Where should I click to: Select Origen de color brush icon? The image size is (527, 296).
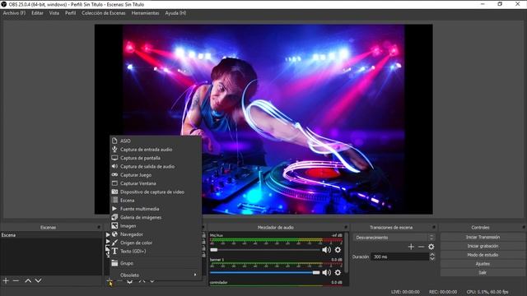pyautogui.click(x=114, y=243)
